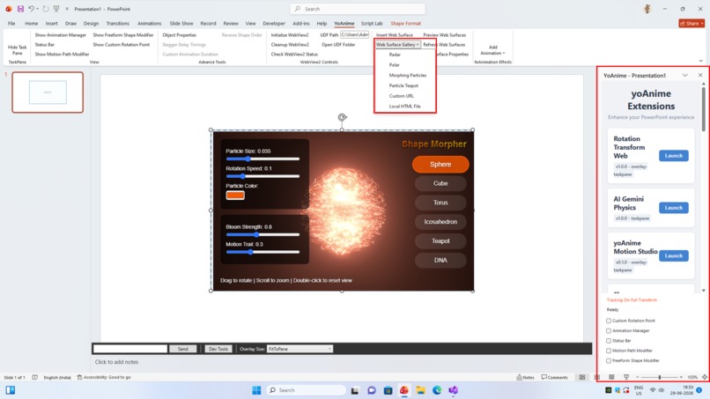Open PowerPoint from the taskbar
The height and width of the screenshot is (399, 710).
pos(404,390)
